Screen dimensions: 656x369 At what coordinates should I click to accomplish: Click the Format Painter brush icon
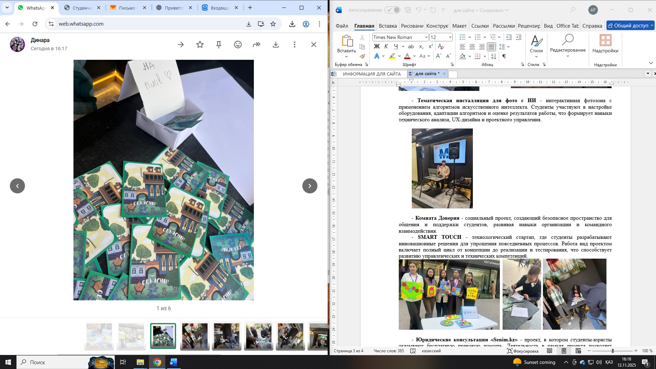point(362,56)
